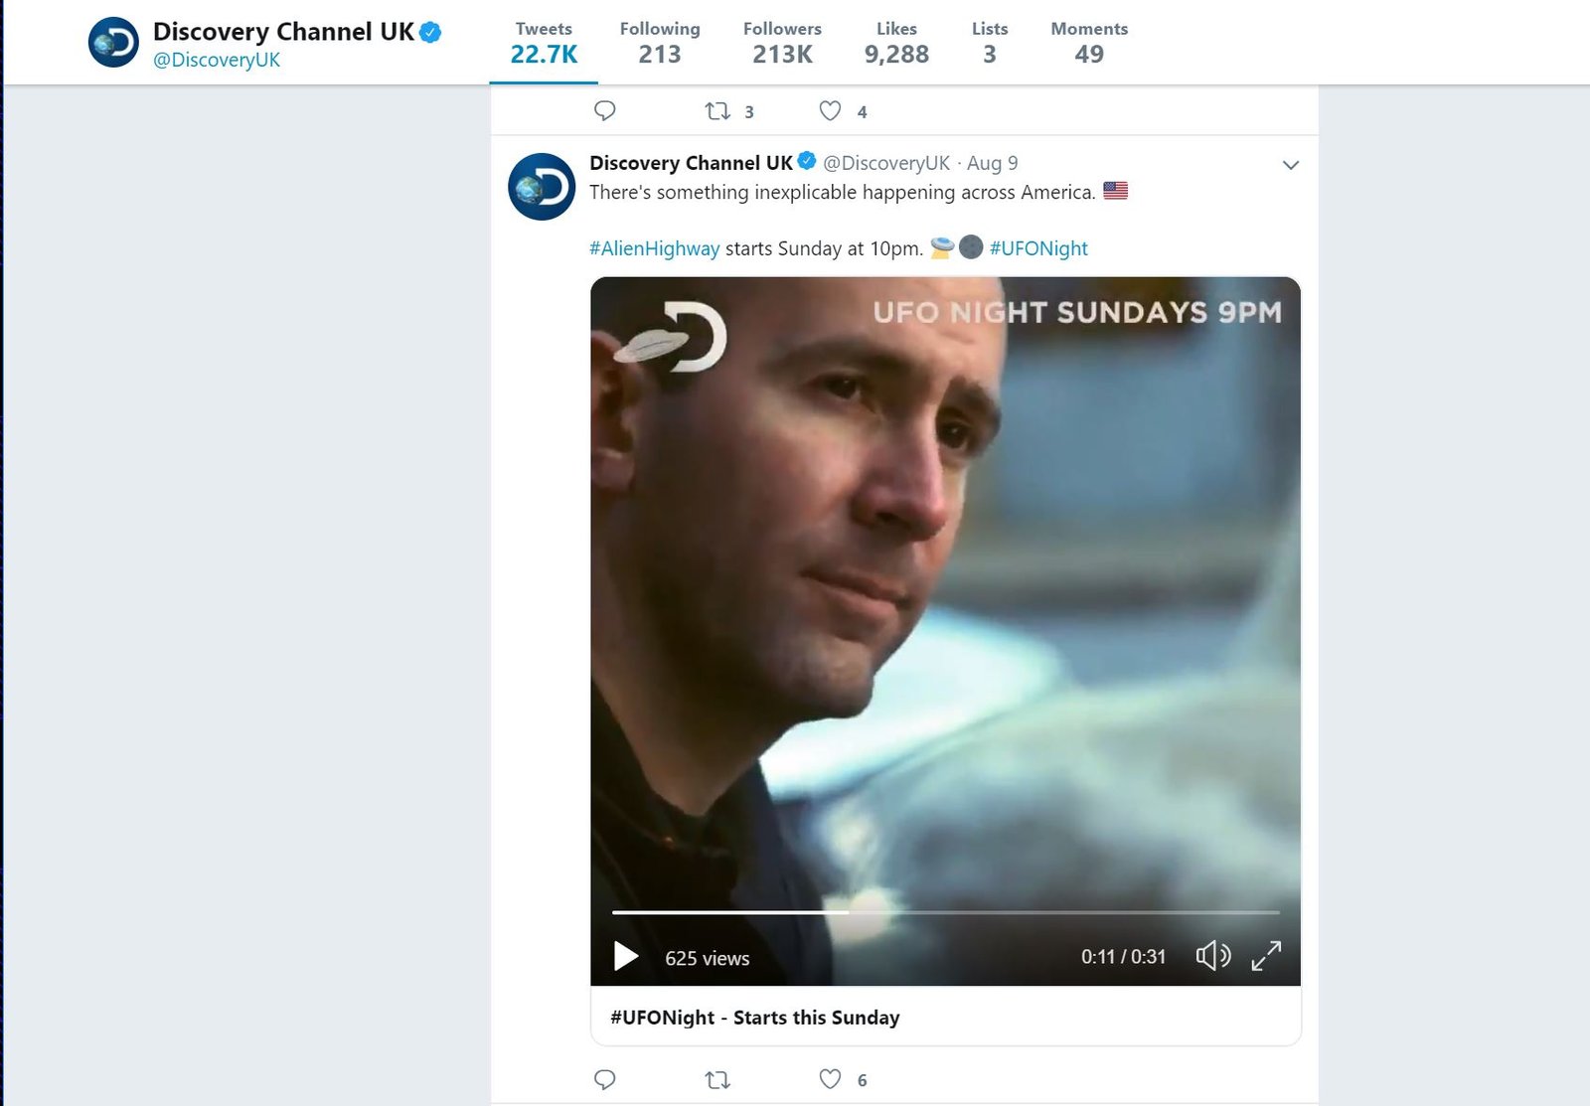The width and height of the screenshot is (1590, 1106).
Task: Click the #AlienHighway hashtag link
Action: (x=654, y=248)
